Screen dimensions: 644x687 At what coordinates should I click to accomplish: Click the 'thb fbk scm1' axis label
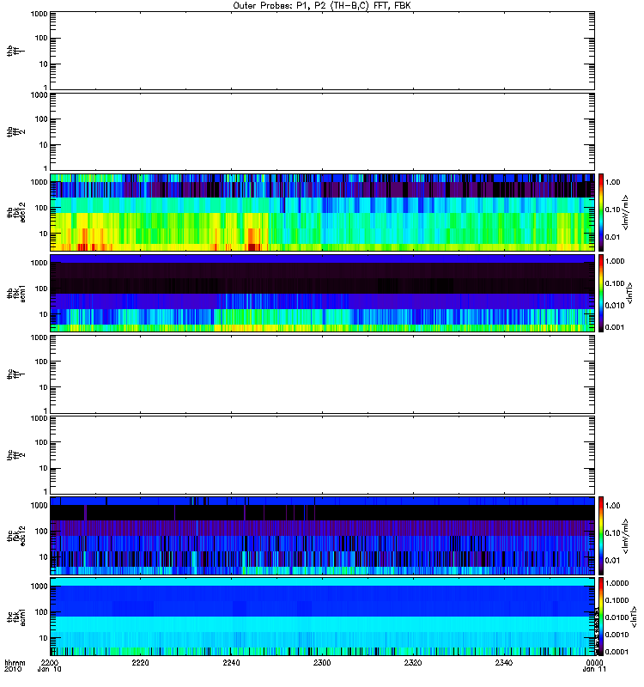[x=15, y=293]
